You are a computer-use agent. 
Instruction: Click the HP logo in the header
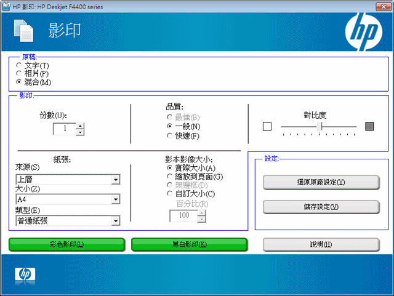pyautogui.click(x=364, y=32)
